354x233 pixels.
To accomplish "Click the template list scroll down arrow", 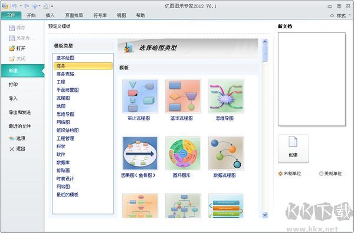I will 265,215.
